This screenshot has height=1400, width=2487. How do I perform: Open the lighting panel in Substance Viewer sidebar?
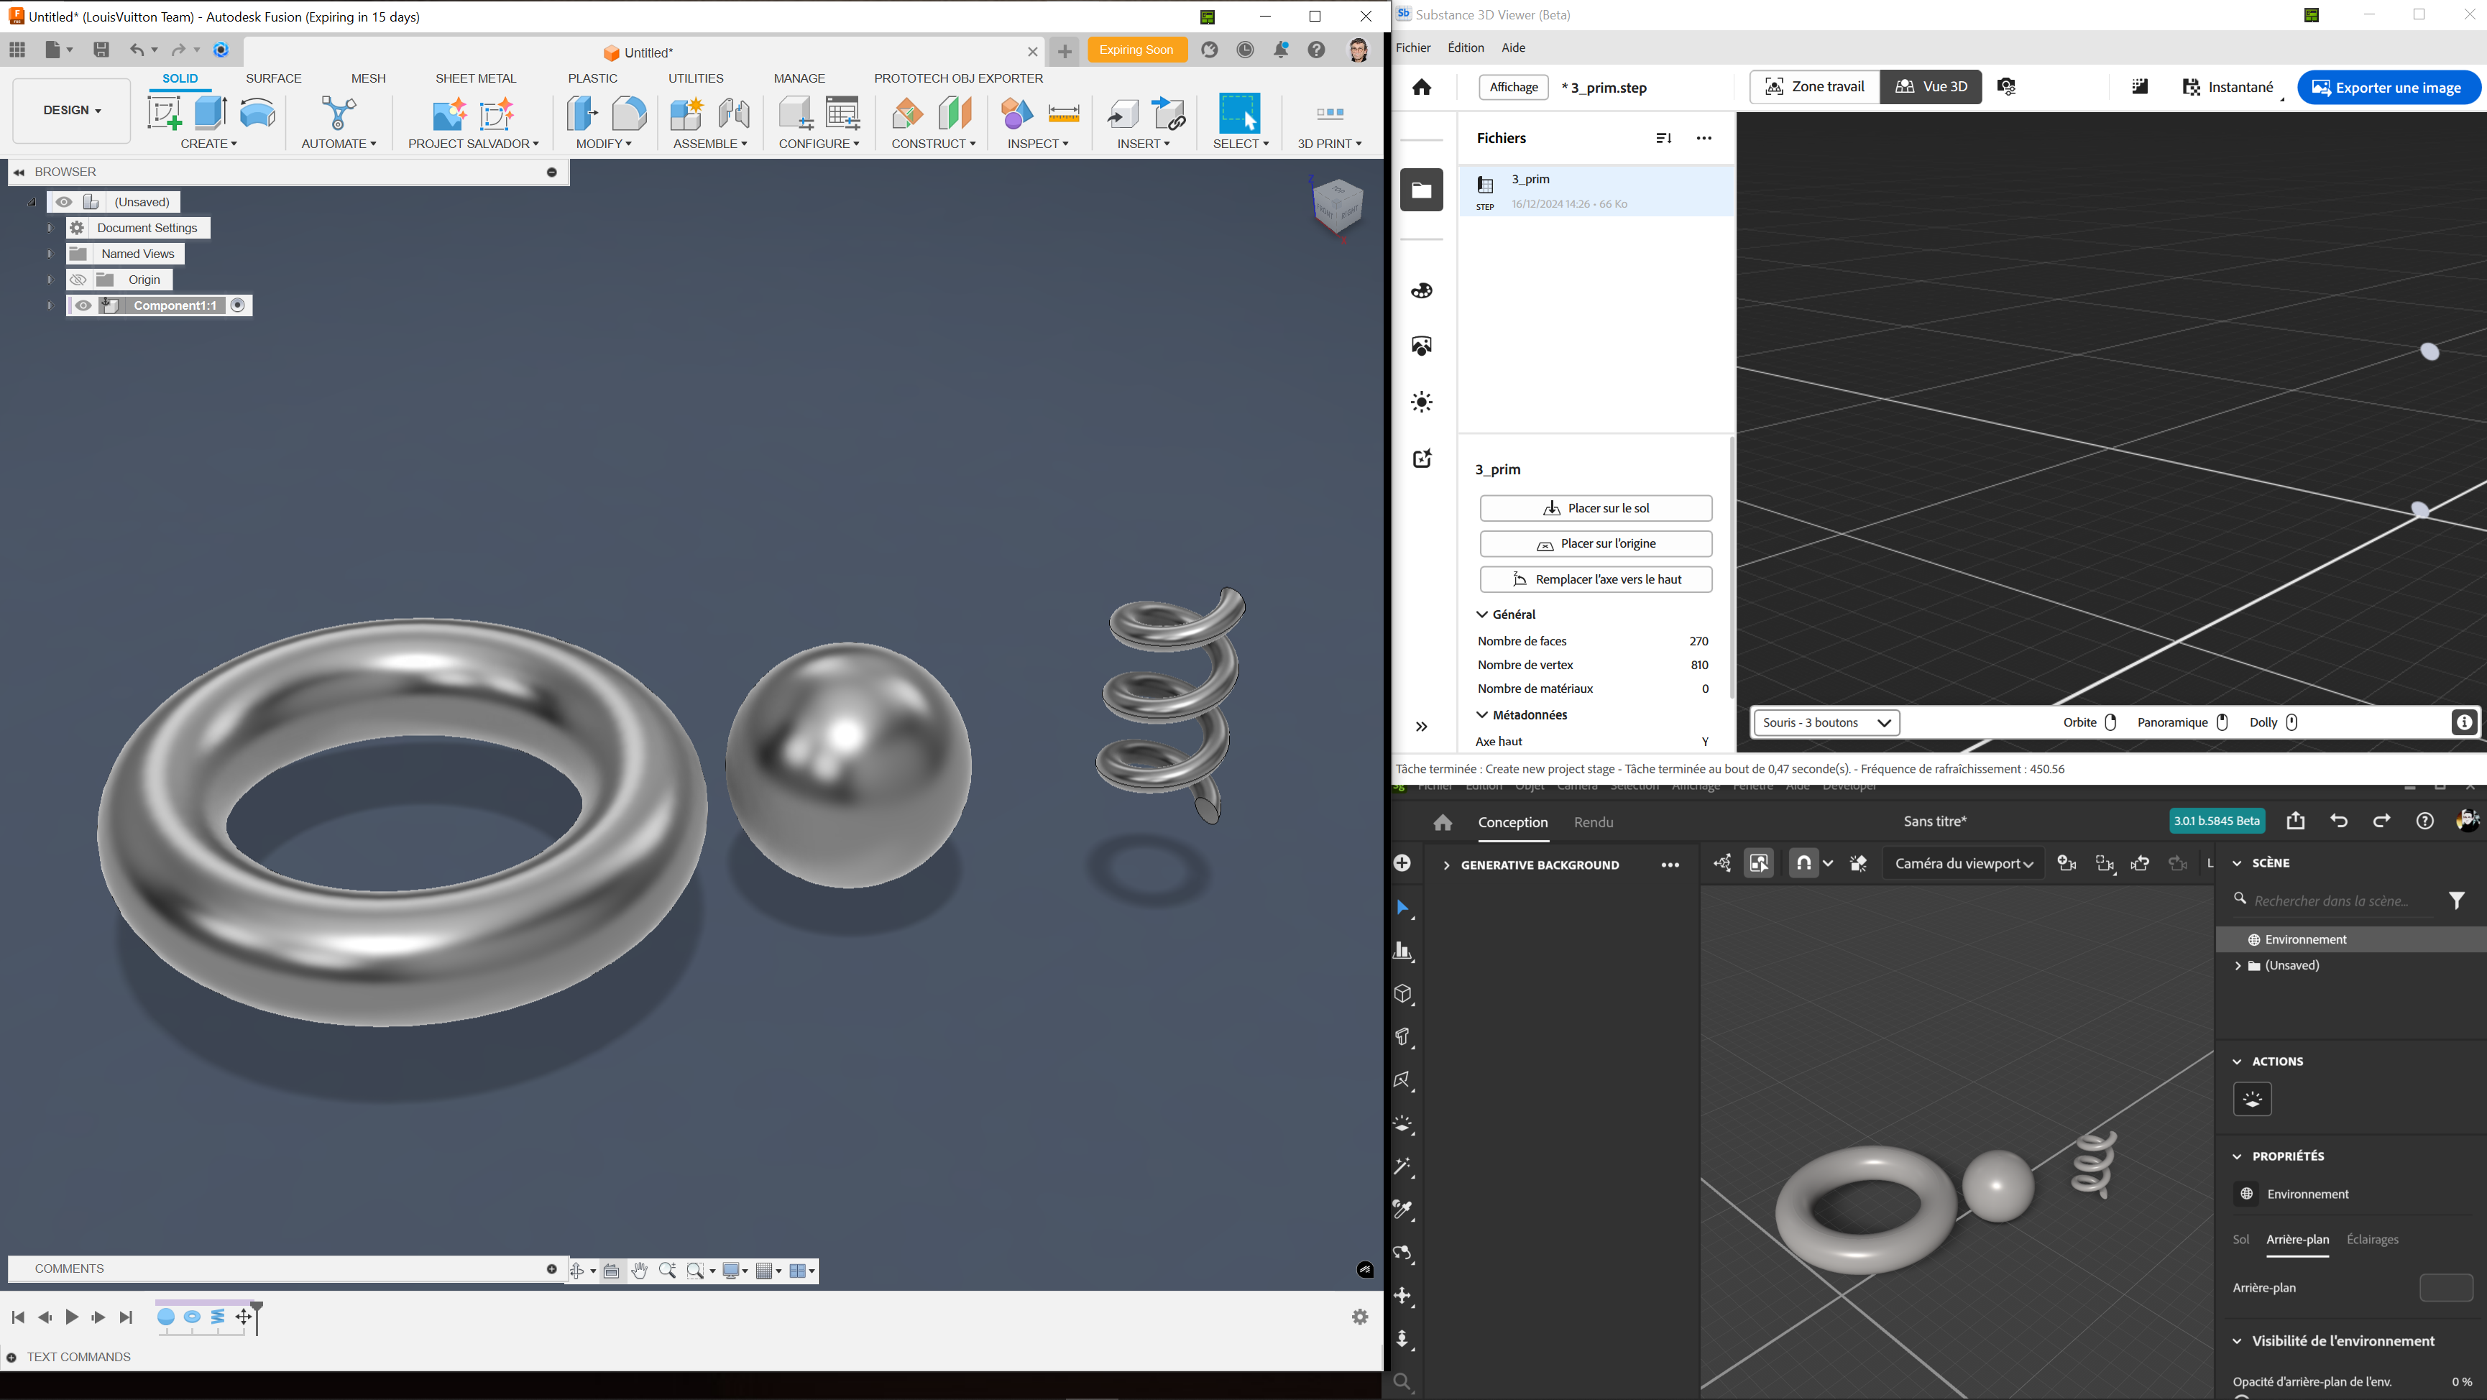pyautogui.click(x=1421, y=402)
